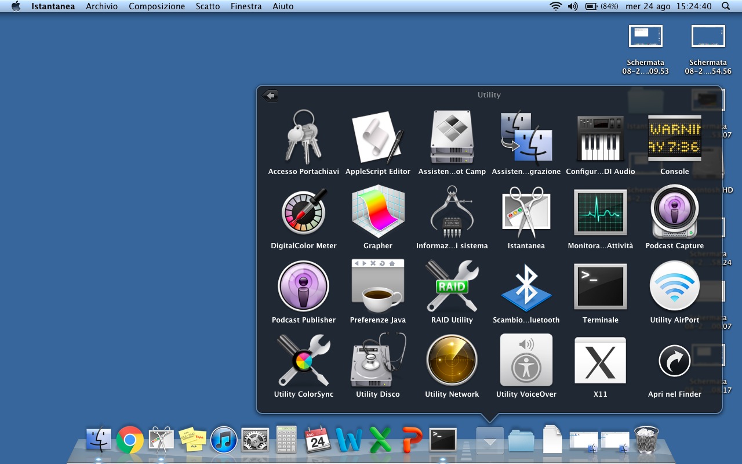This screenshot has width=742, height=464.
Task: Open the Bluetooth file exchange app
Action: (x=526, y=287)
